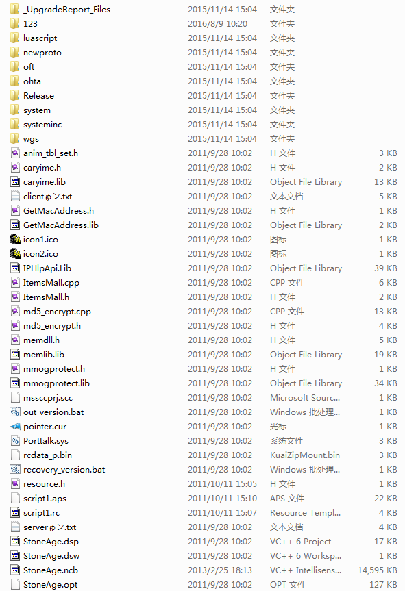This screenshot has width=405, height=591.
Task: Select the caryime.lib library icon
Action: [14, 182]
